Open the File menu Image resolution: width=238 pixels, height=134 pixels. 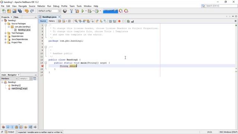point(3,6)
